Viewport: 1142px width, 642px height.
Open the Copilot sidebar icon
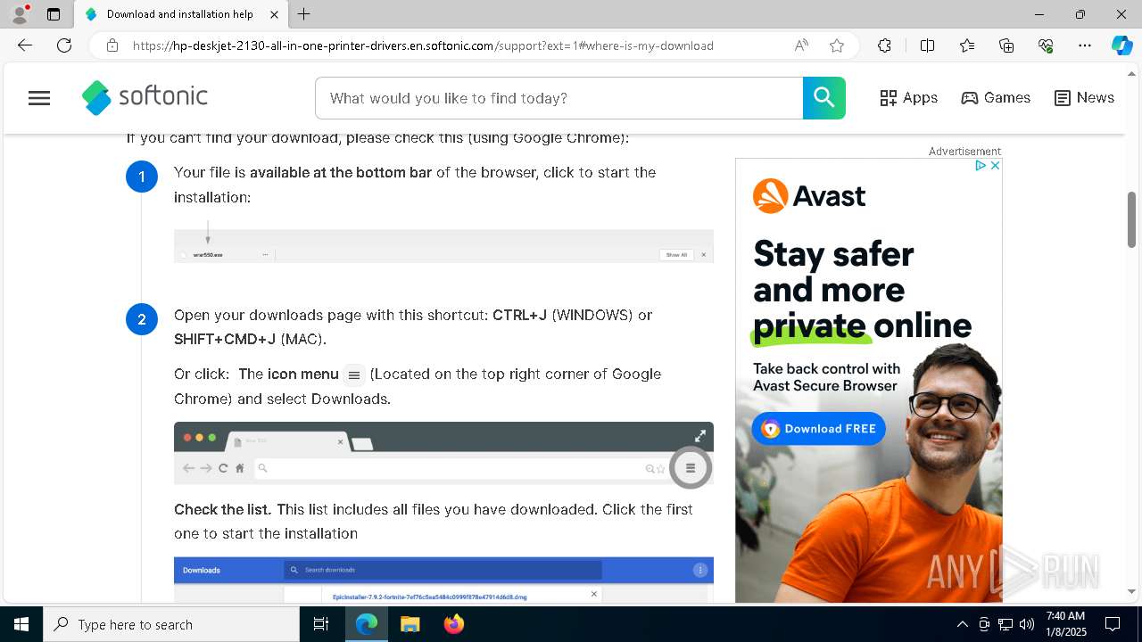[1121, 45]
